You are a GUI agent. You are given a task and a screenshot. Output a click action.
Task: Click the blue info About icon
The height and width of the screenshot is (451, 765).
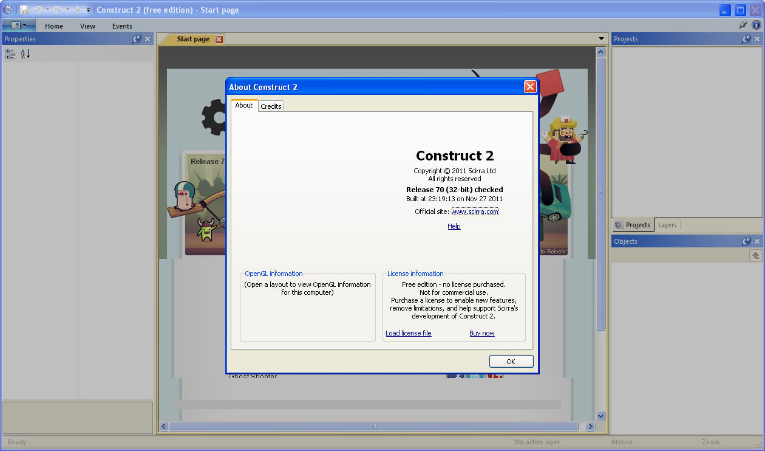tap(756, 26)
